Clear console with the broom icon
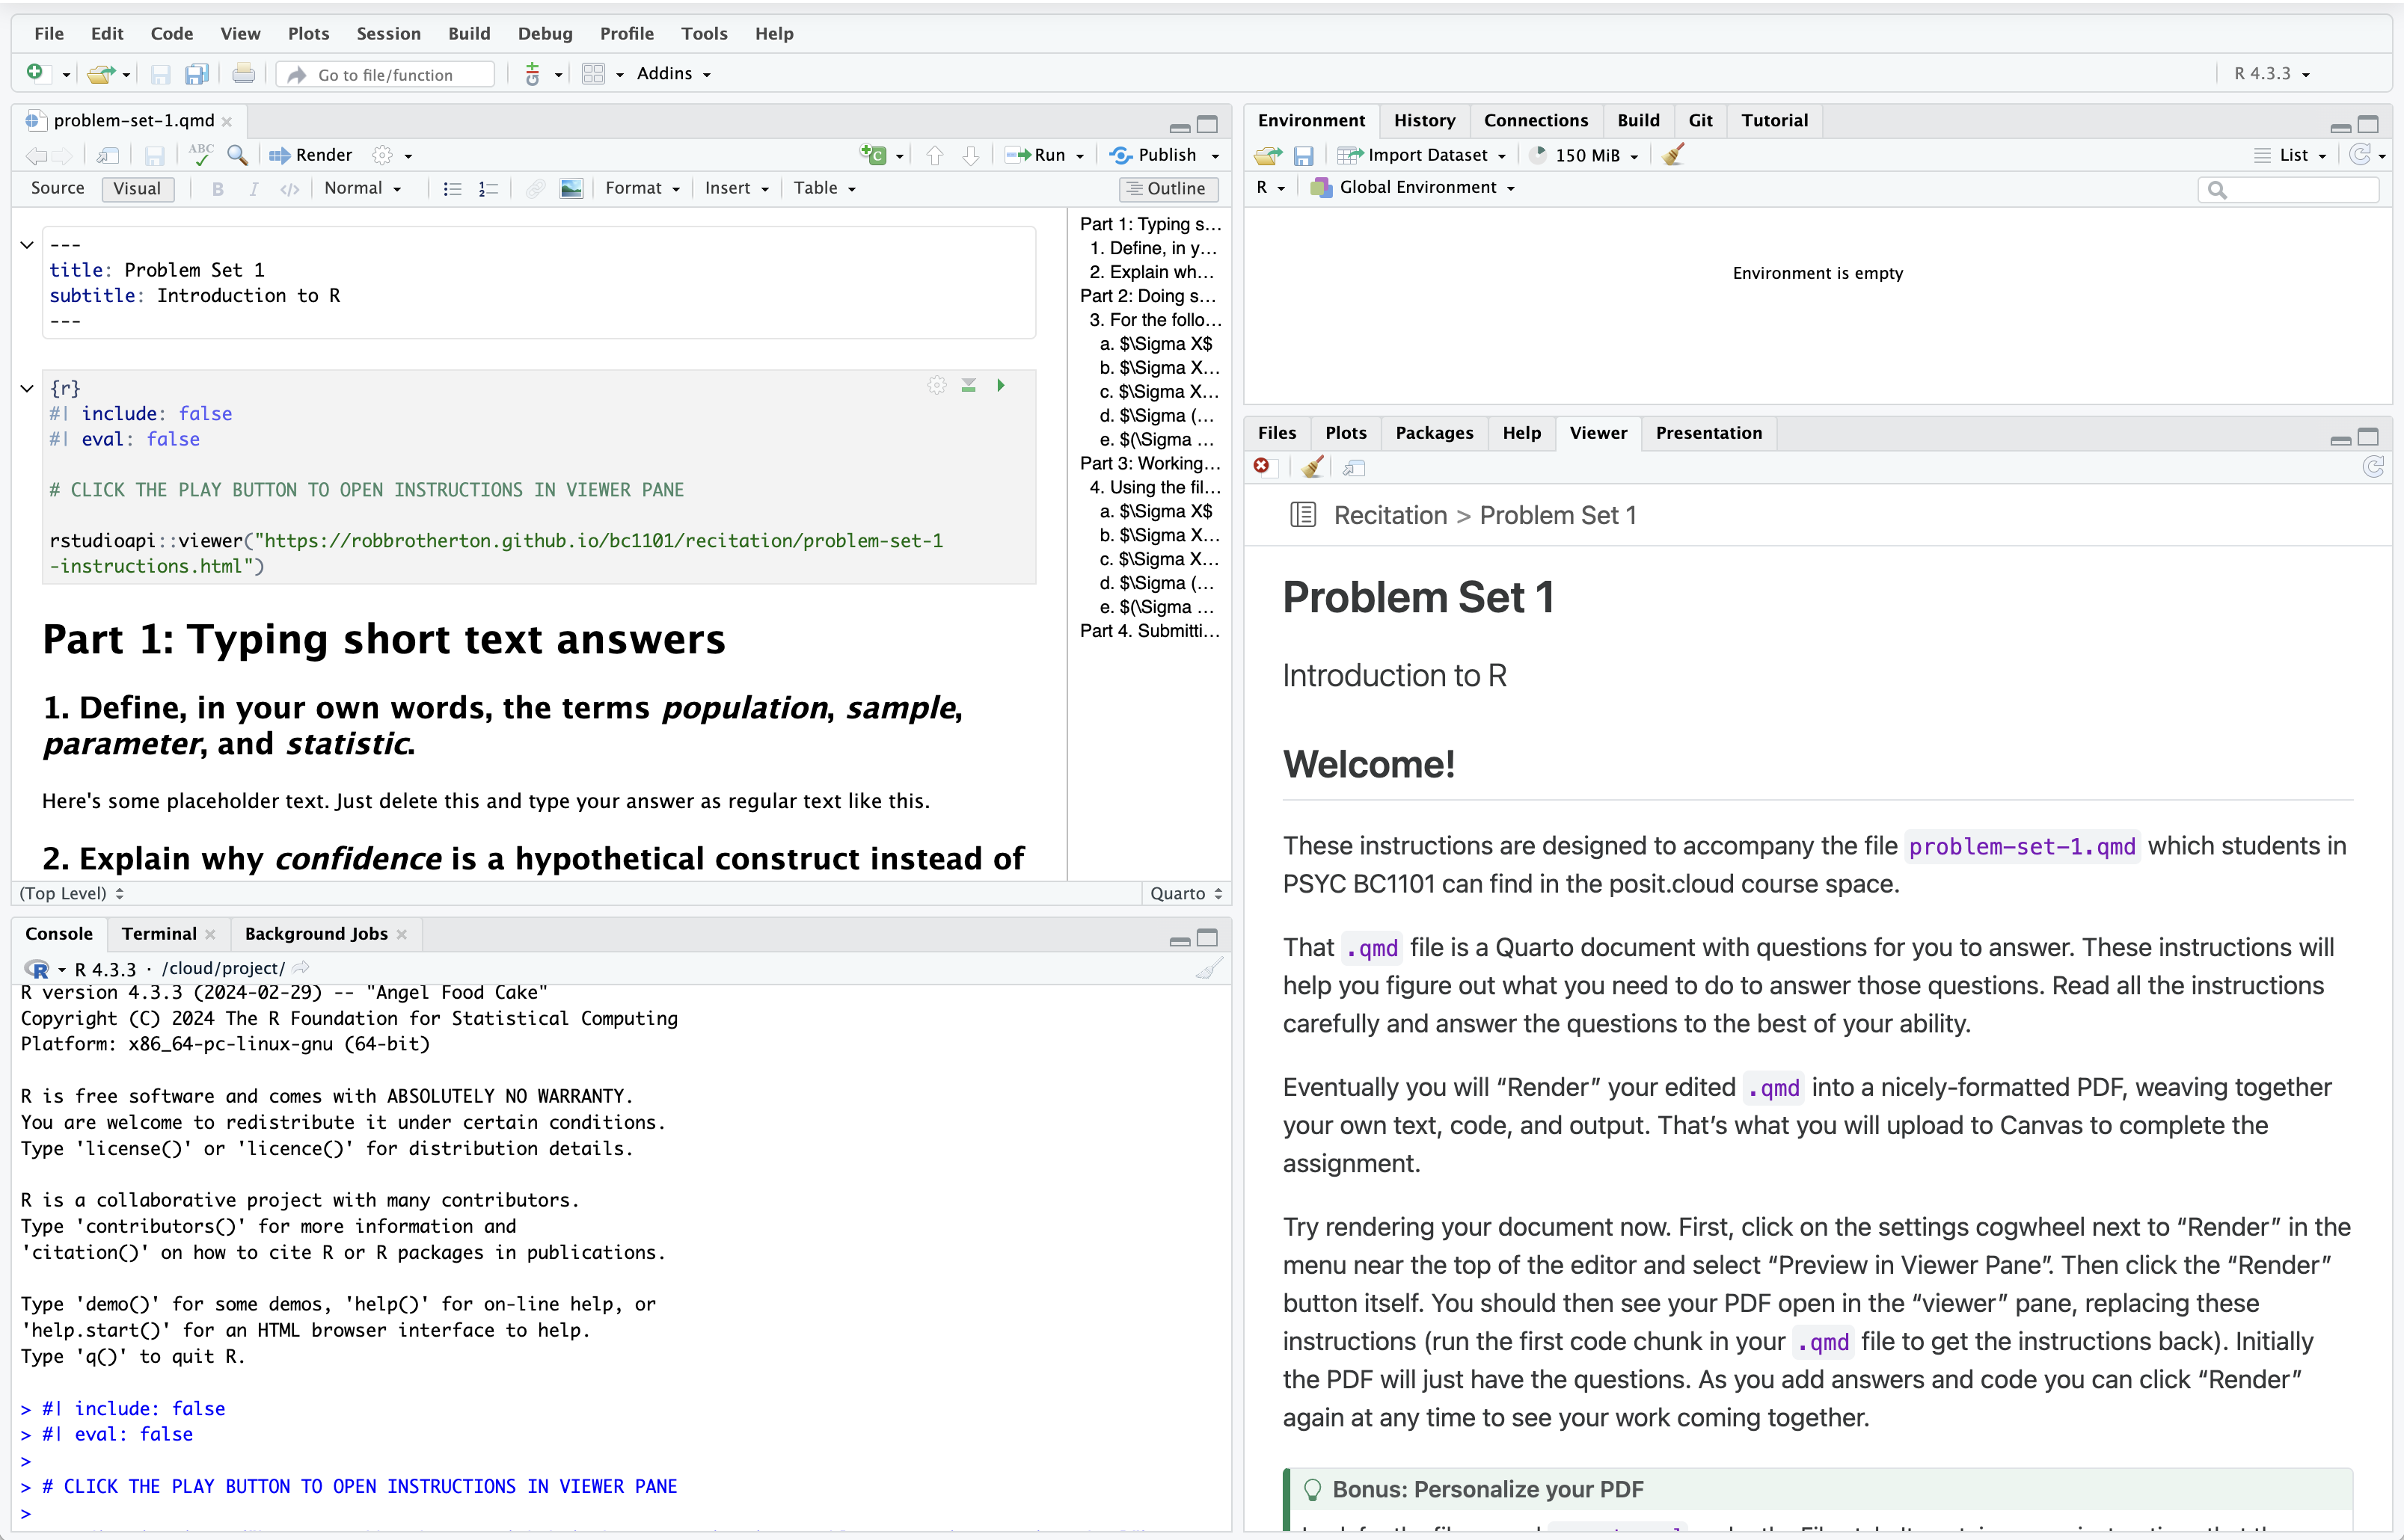2404x1540 pixels. pyautogui.click(x=1209, y=968)
